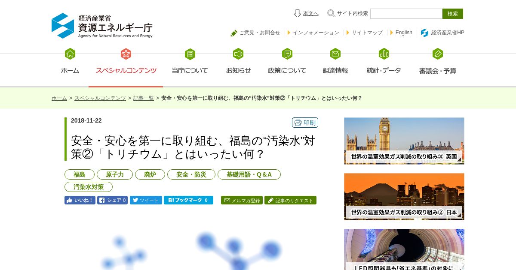Screen dimensions: 516x270
Task: Click the thumbs-up icon on the いいね！ button
Action: point(70,200)
